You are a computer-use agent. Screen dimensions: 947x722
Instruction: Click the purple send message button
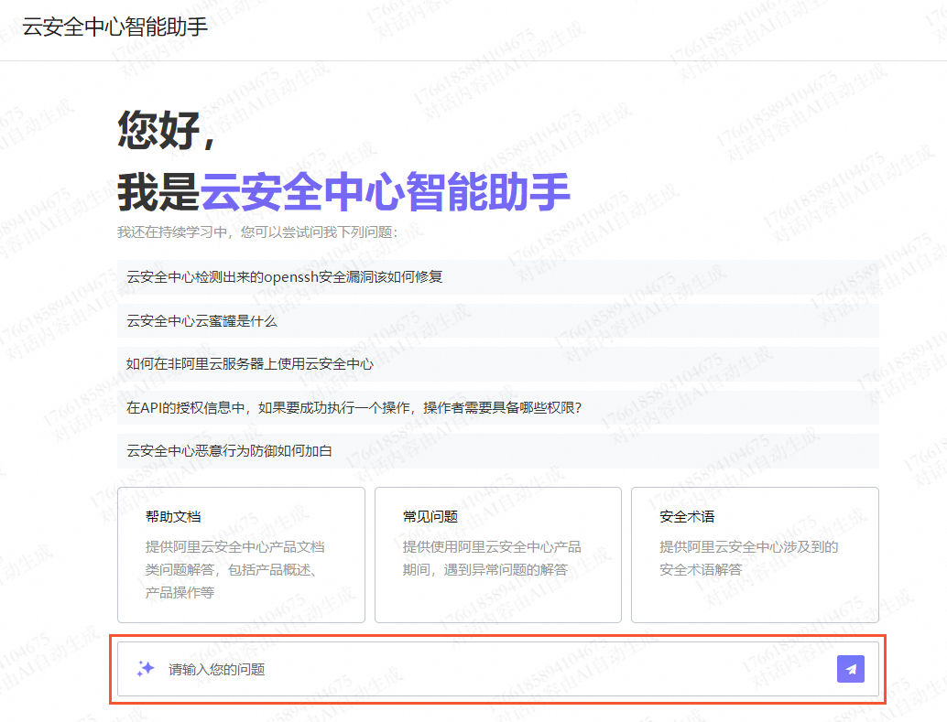(850, 669)
